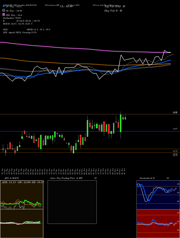Open the blue Stochastics chart panel
This screenshot has width=180, height=238.
point(158,195)
